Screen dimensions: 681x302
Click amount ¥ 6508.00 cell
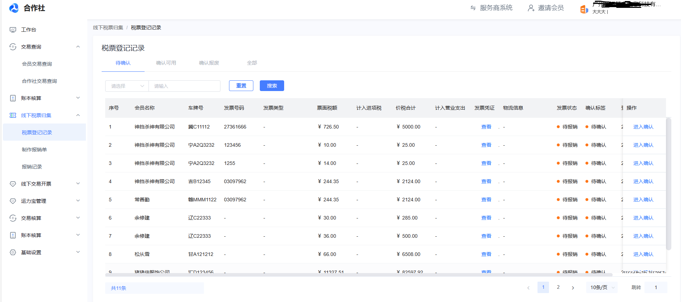tap(408, 254)
